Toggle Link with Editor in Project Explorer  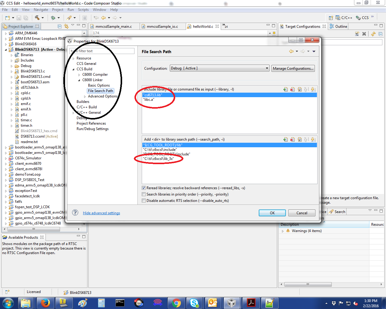[x=66, y=26]
